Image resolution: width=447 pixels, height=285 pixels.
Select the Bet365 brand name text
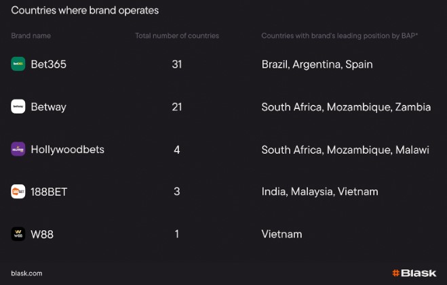[48, 64]
